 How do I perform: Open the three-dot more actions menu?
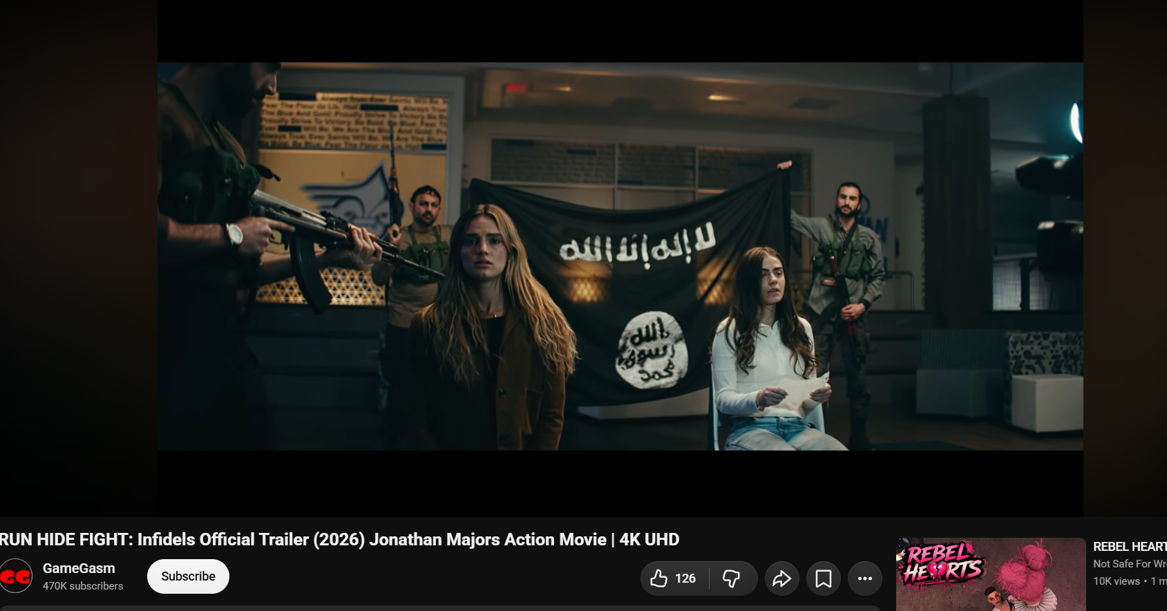click(865, 579)
